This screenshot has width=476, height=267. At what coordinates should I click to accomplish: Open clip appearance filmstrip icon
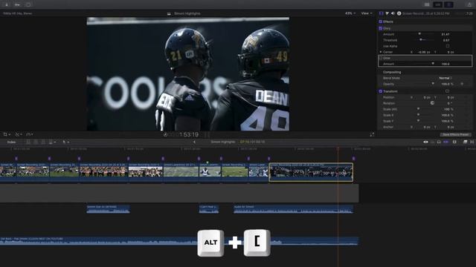coord(454,142)
